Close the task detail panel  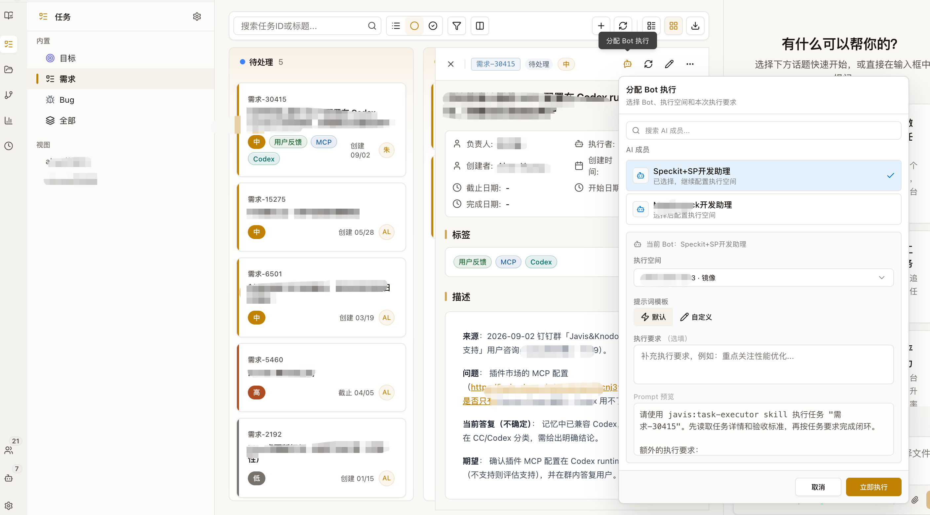[x=450, y=64]
